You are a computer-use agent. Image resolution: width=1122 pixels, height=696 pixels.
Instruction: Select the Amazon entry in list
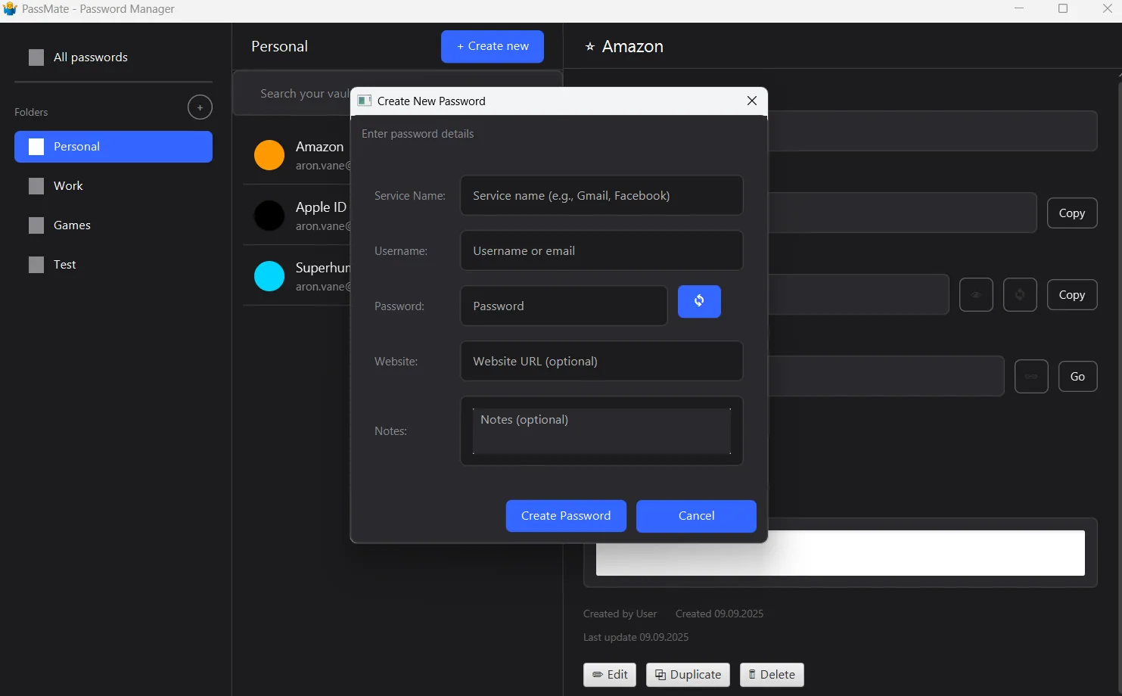[297, 155]
